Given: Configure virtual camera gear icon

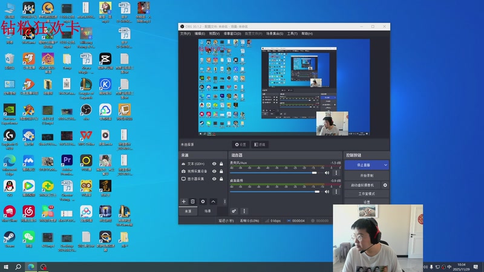Looking at the screenshot, I should tap(385, 185).
